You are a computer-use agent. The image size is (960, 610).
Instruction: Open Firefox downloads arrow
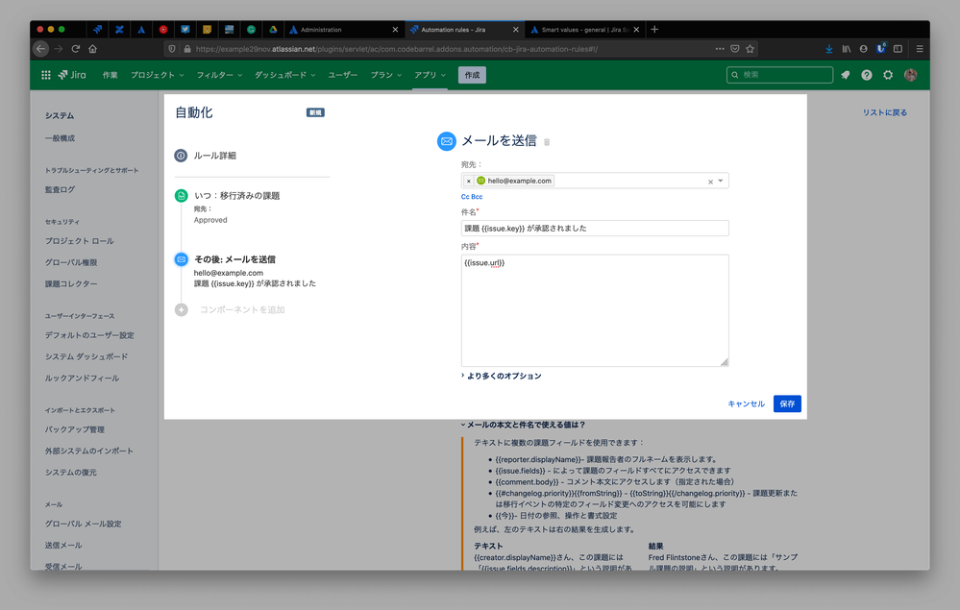coord(829,48)
